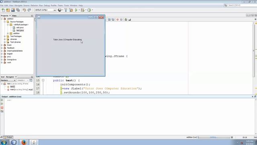
Task: Click the Redo toolbar icon
Action: tap(29, 10)
